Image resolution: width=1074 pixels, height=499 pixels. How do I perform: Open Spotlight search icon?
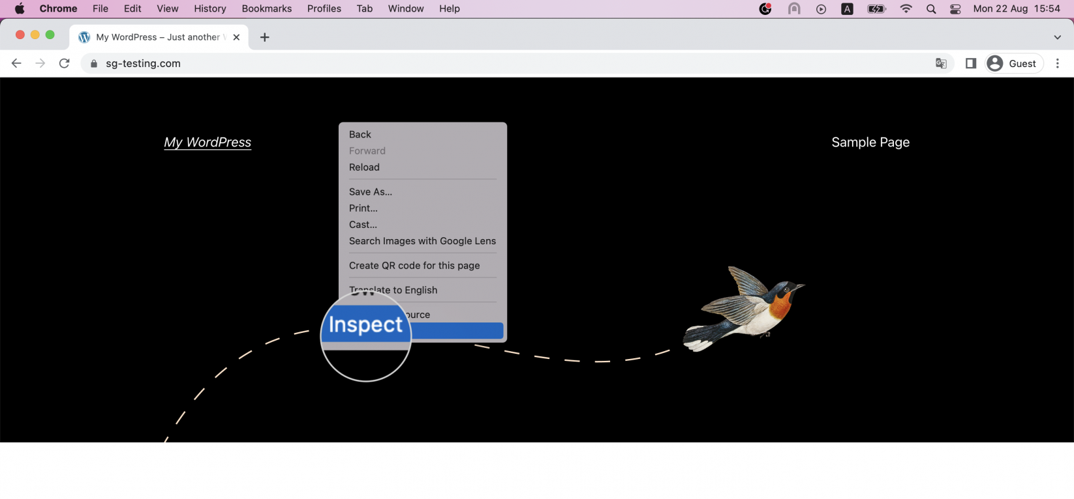pos(931,8)
